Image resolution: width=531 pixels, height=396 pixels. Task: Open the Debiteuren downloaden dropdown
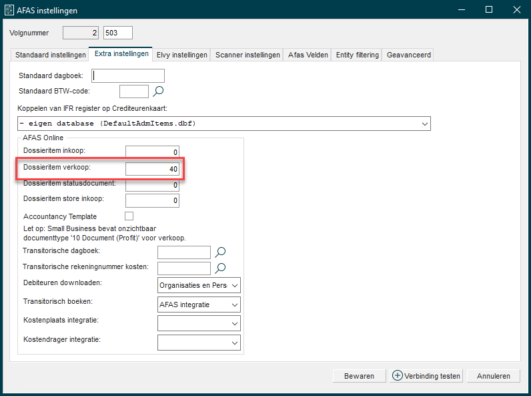pos(234,286)
